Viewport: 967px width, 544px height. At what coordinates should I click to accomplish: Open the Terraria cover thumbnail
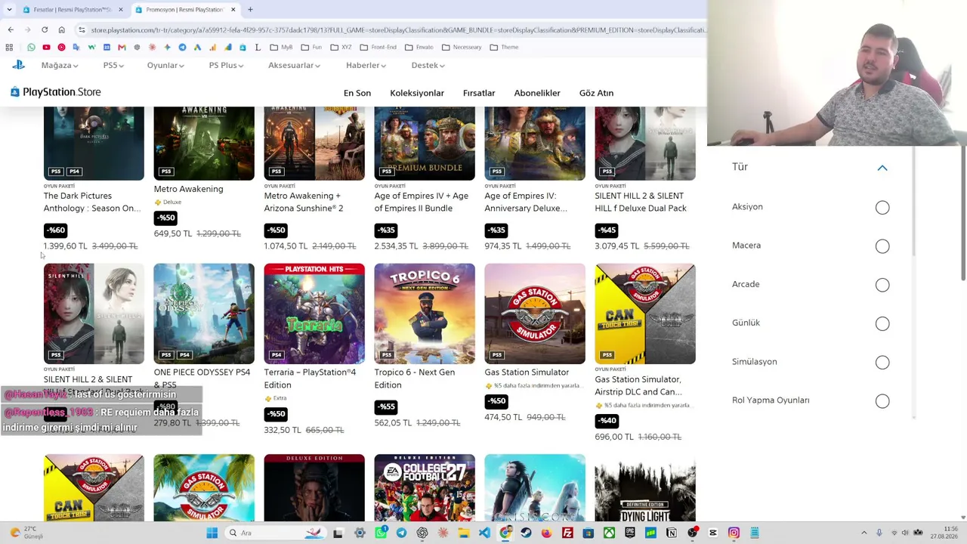click(314, 314)
